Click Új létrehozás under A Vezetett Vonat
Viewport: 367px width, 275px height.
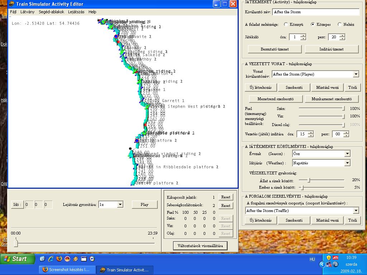point(261,87)
